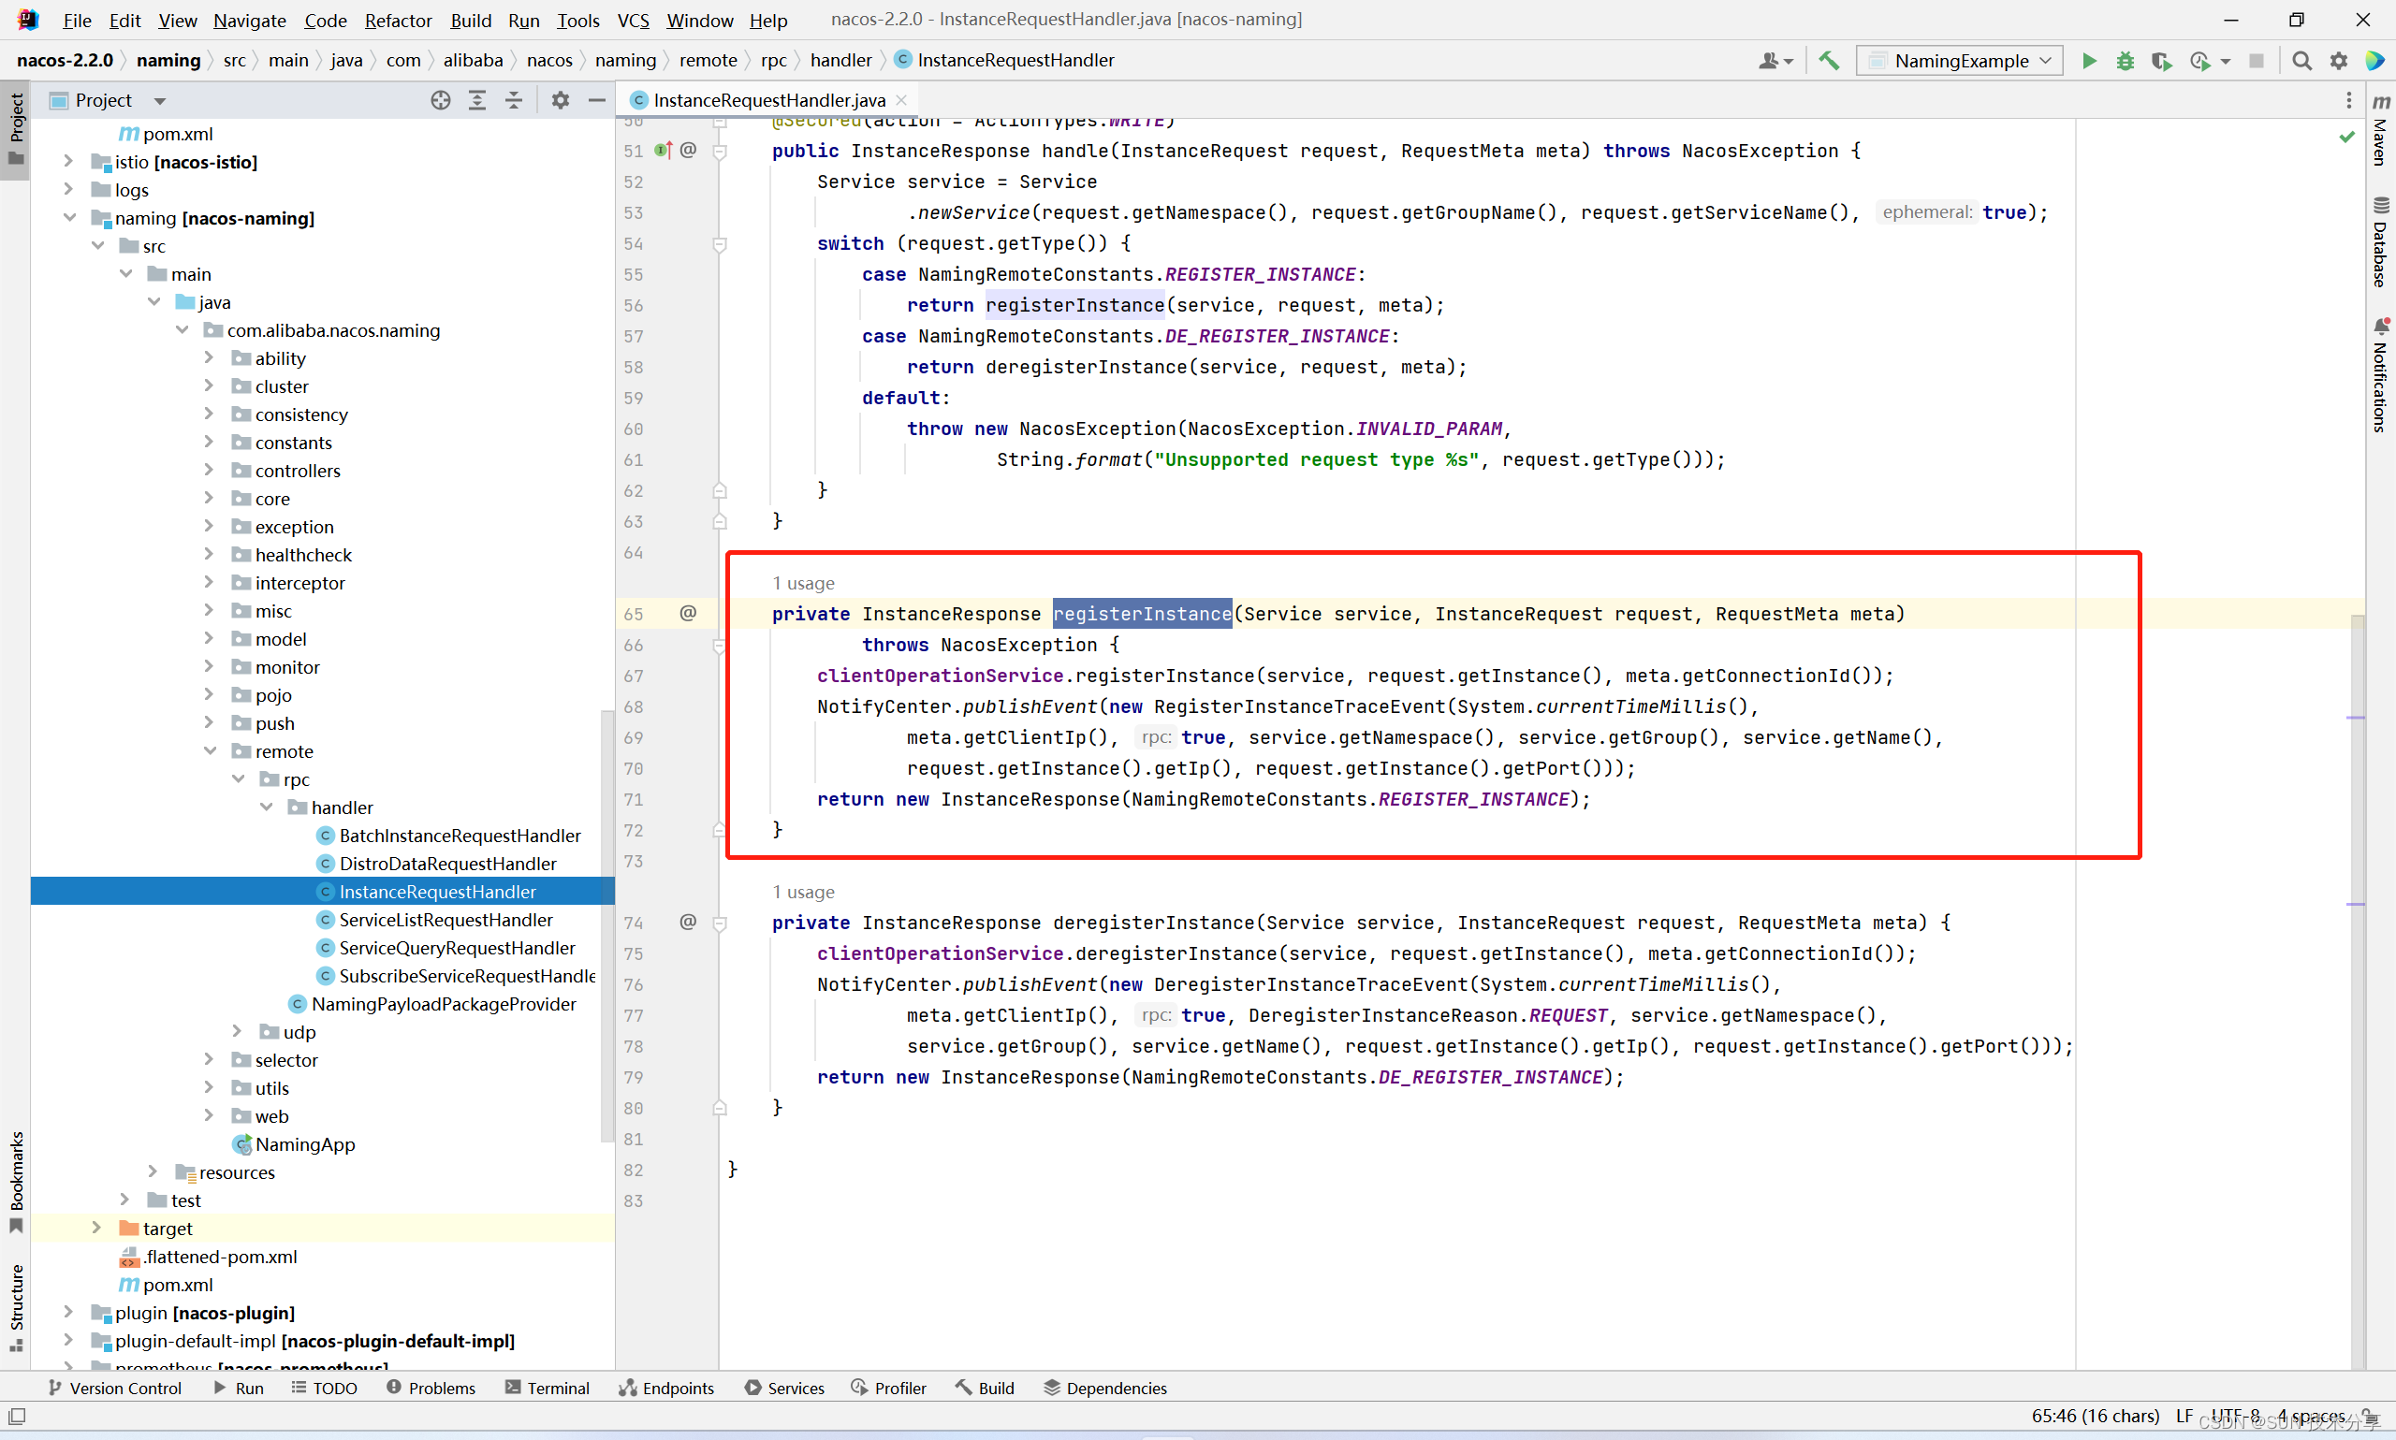Select ServiceQueryRequestHandler in project tree
This screenshot has width=2396, height=1440.
click(456, 948)
